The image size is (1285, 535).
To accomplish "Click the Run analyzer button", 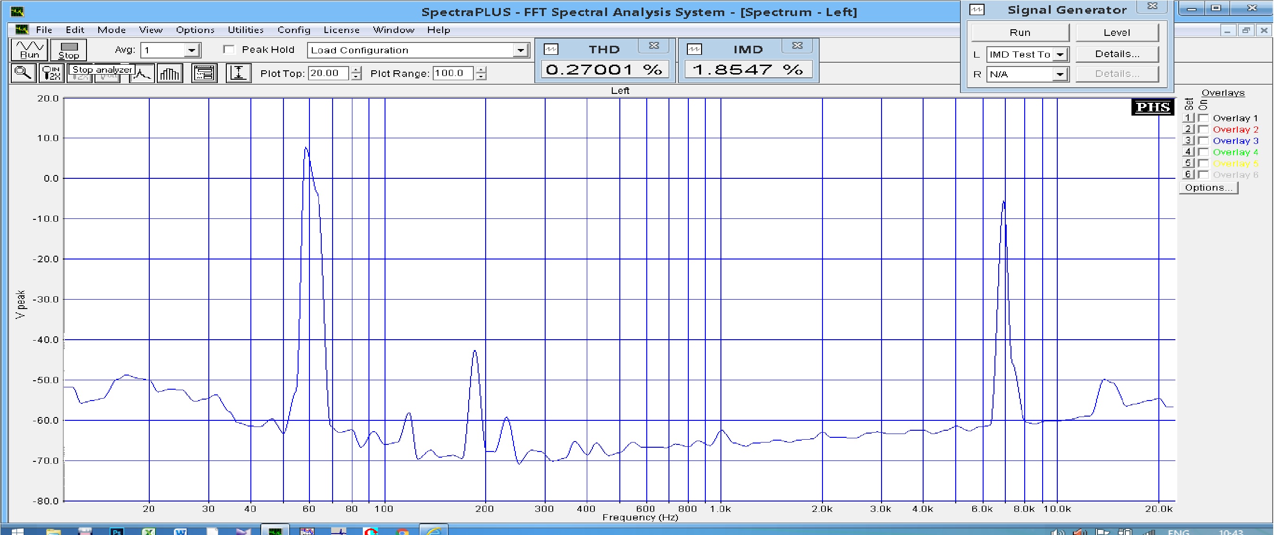I will (x=29, y=50).
